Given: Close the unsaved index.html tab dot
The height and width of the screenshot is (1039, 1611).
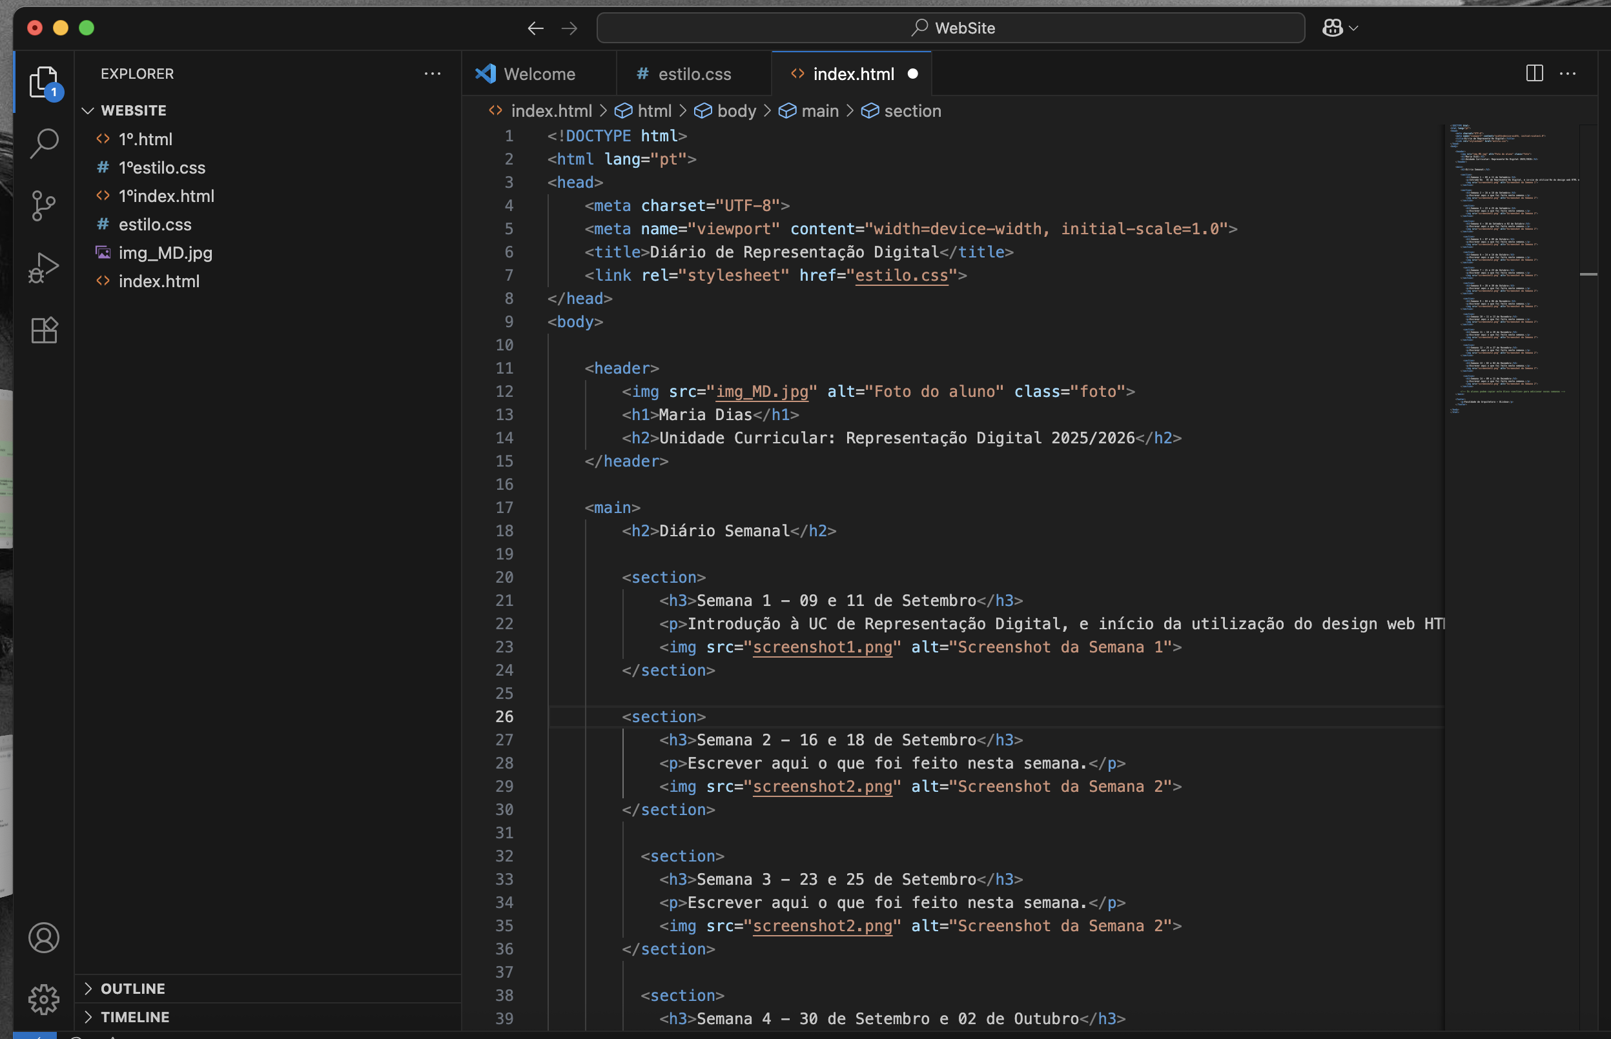Looking at the screenshot, I should 912,74.
